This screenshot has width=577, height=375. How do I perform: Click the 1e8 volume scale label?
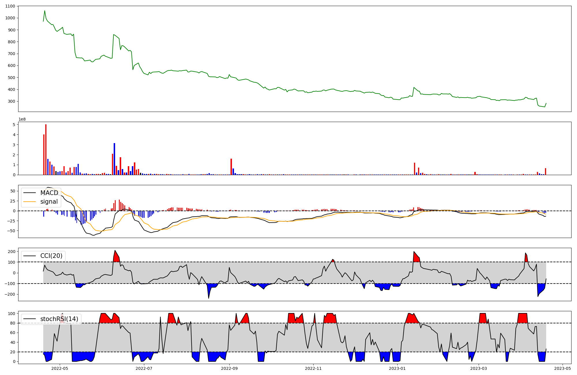22,119
